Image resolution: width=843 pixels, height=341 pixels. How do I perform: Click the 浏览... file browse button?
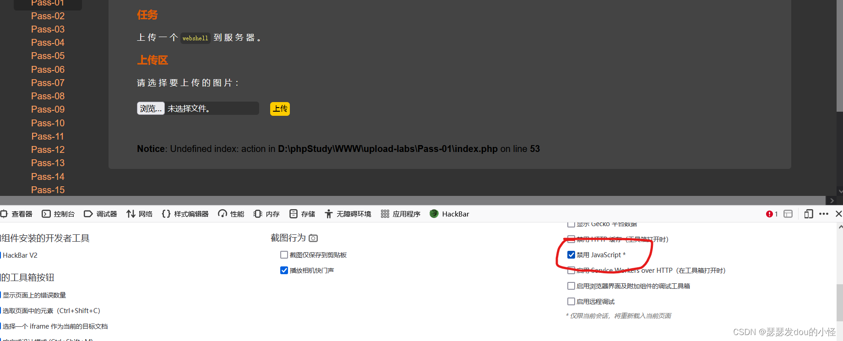(151, 108)
